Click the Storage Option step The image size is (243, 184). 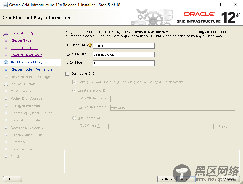(x=23, y=84)
